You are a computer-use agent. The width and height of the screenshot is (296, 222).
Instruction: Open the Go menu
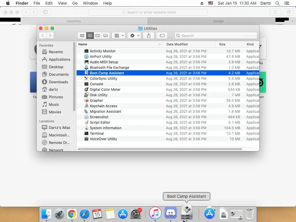[75, 3]
